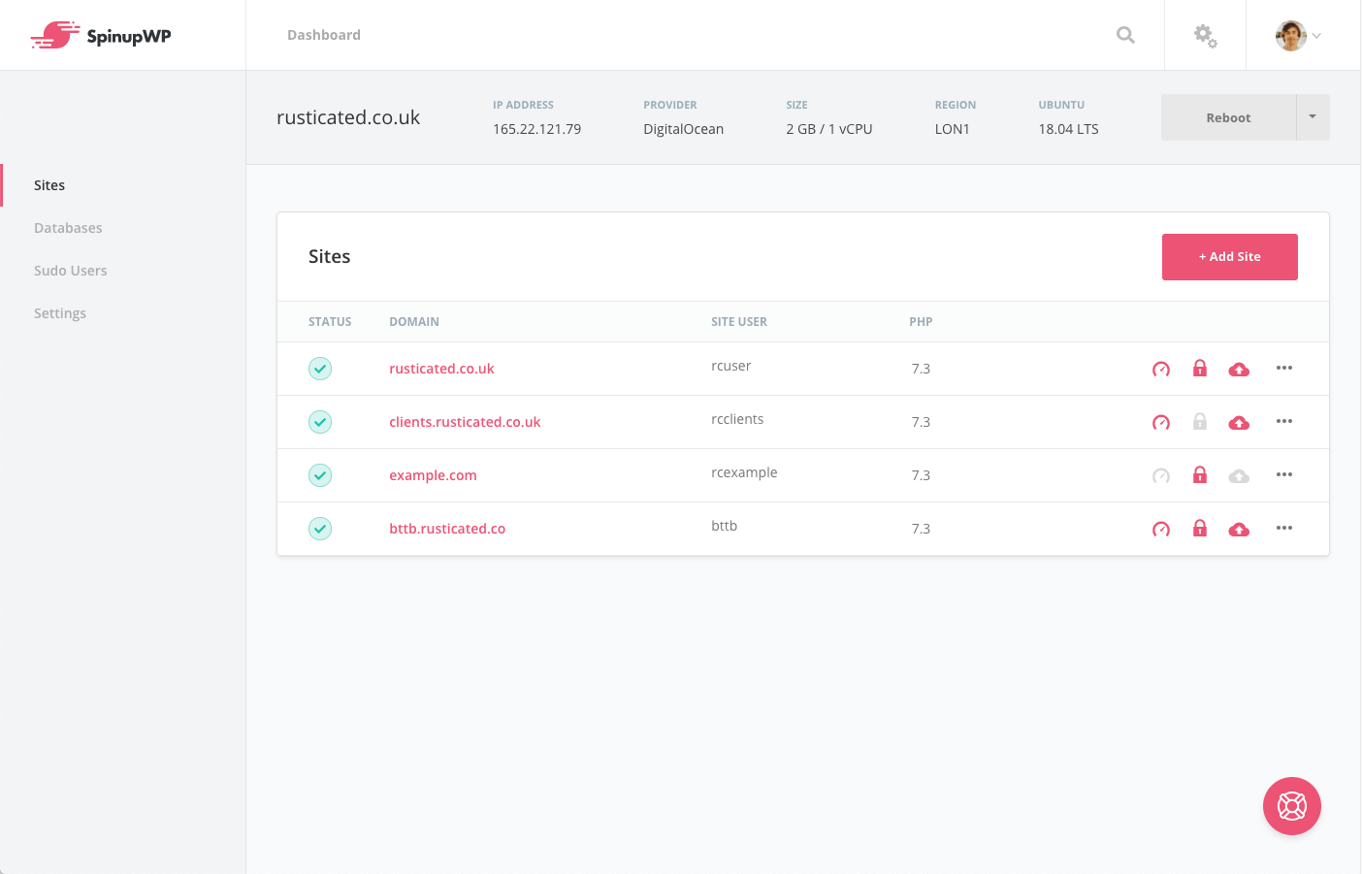Open more actions menu for example.com
Viewport: 1362px width, 874px height.
[x=1284, y=474]
